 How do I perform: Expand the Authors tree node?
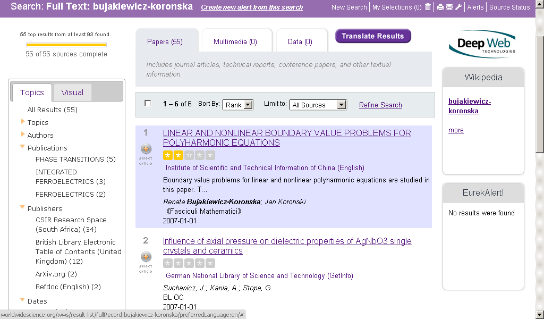pyautogui.click(x=23, y=135)
